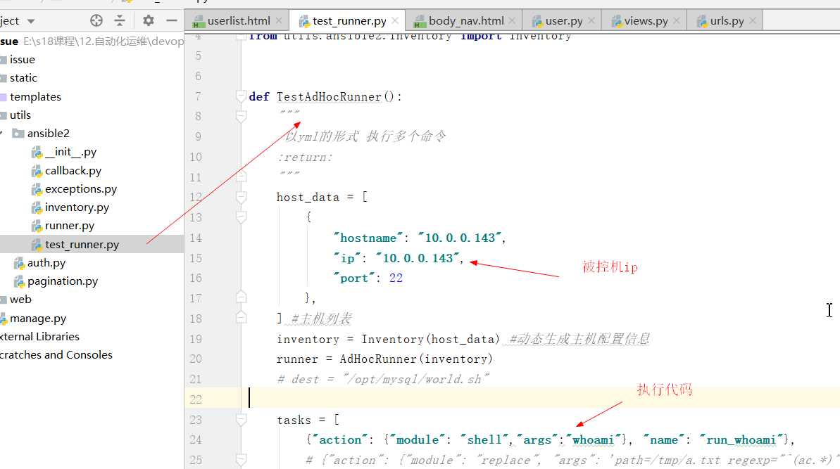Open pagination.py in project tree

pos(63,281)
